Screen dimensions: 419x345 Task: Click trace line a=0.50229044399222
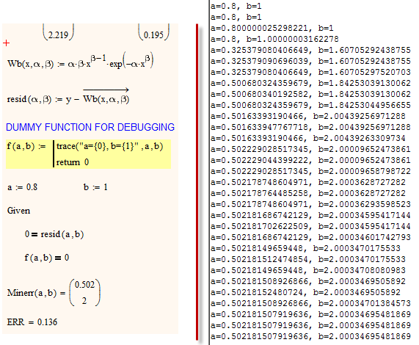tap(310, 160)
